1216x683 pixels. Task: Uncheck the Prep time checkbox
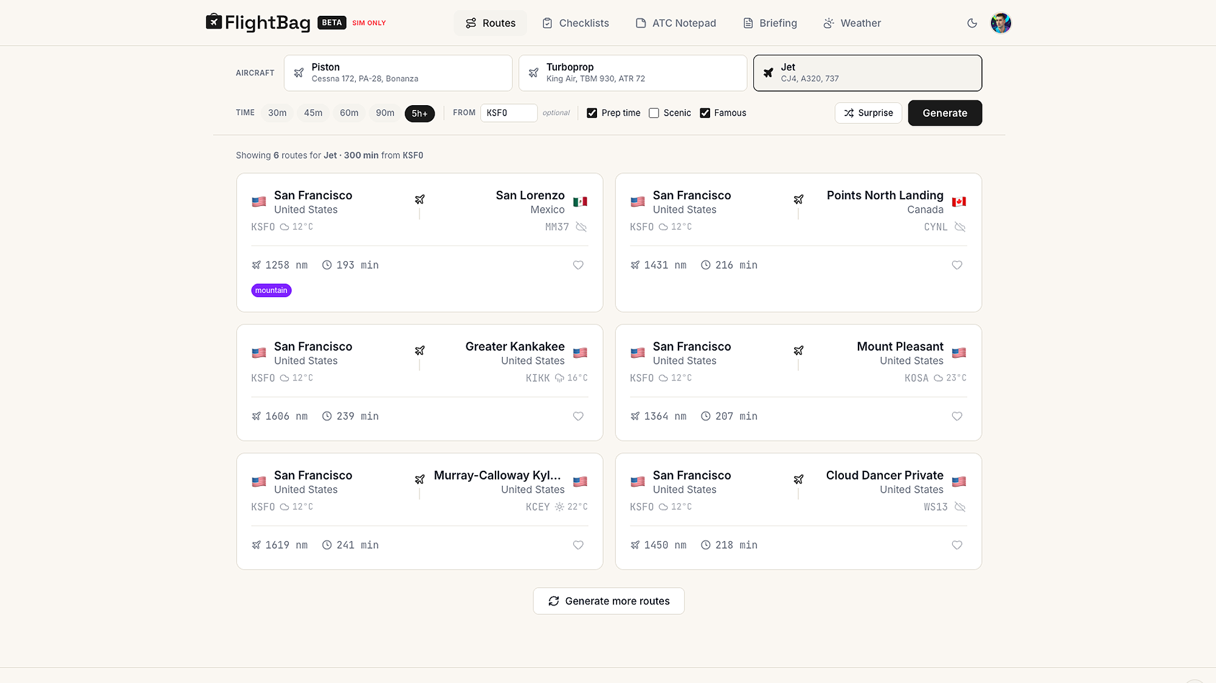pos(592,113)
